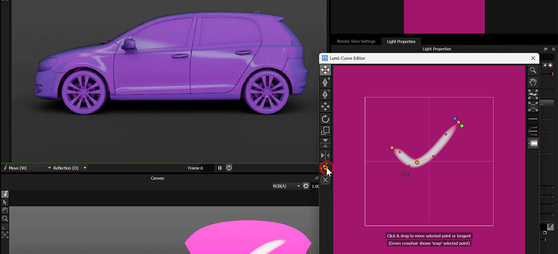This screenshot has width=558, height=254.
Task: Click the Scale curve tool icon
Action: click(325, 131)
